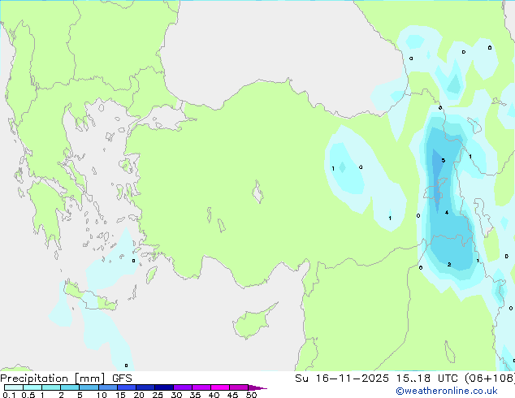Click the island of Crete on the map
The image size is (515, 398).
point(91,296)
